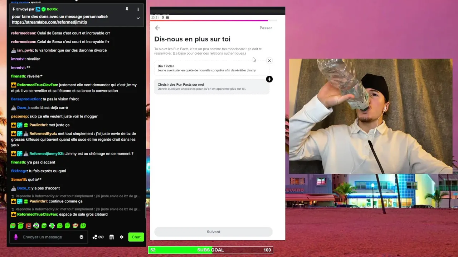Focus the Envoyer un message field
The width and height of the screenshot is (458, 257).
[x=48, y=237]
